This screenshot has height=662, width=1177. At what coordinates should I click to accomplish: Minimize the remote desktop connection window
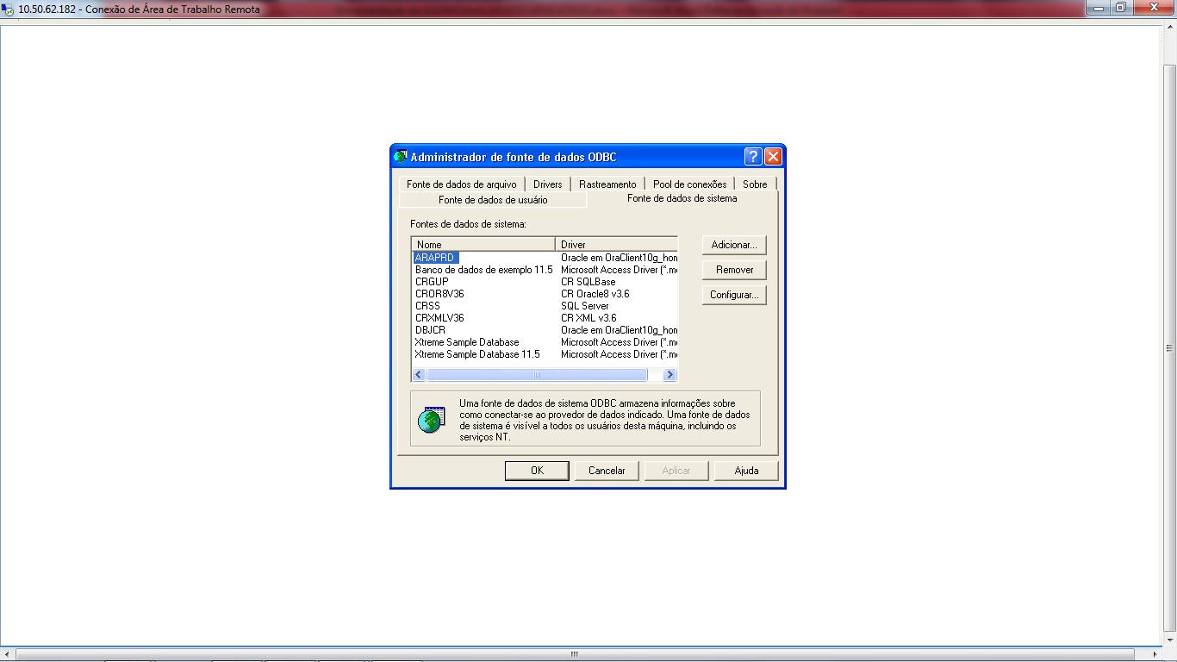point(1099,8)
